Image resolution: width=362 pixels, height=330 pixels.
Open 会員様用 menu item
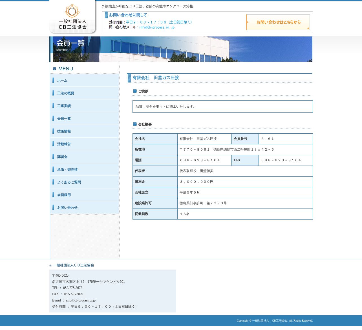(x=85, y=195)
